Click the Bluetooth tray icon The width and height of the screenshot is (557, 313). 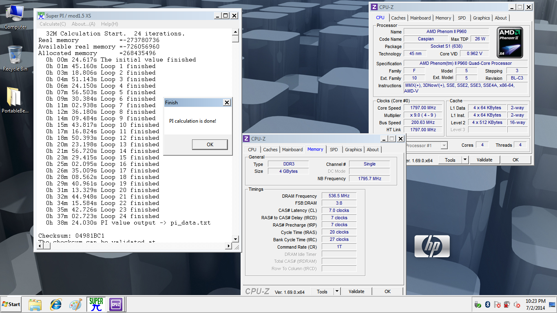pos(487,304)
